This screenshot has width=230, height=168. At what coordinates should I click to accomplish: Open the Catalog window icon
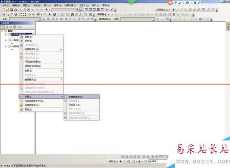click(90, 10)
